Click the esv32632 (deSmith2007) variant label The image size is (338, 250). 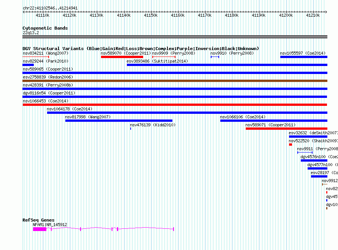pyautogui.click(x=313, y=133)
